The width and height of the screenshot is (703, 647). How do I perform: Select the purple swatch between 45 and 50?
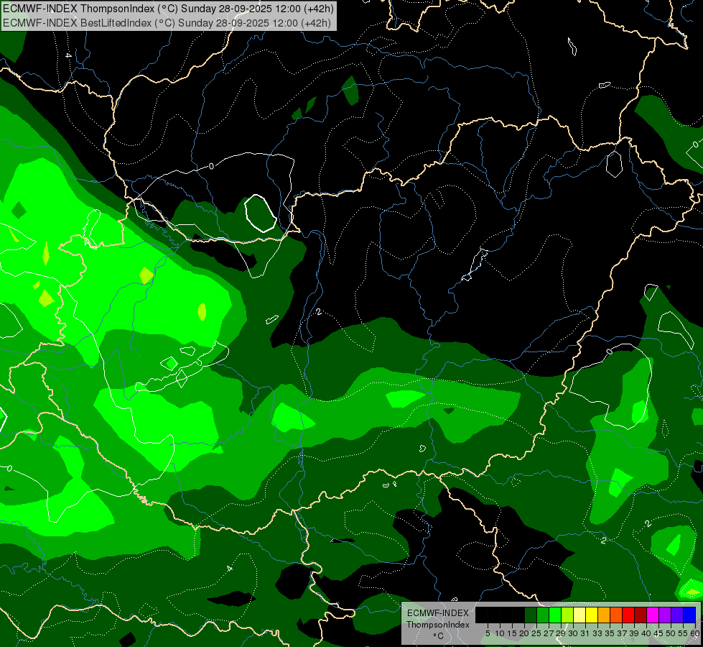point(666,615)
